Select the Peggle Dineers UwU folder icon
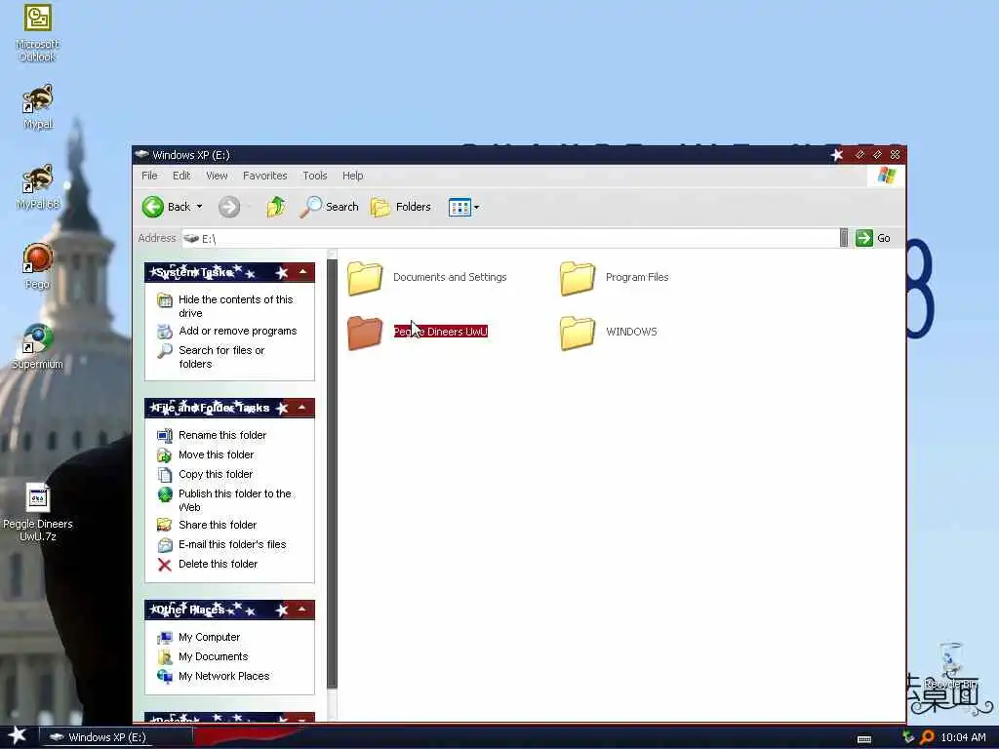Screen dimensions: 999x749 [365, 334]
